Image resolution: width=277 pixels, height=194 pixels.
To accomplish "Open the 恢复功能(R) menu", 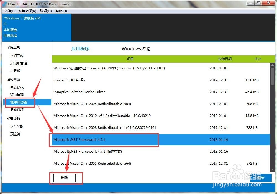I will pyautogui.click(x=27, y=11).
